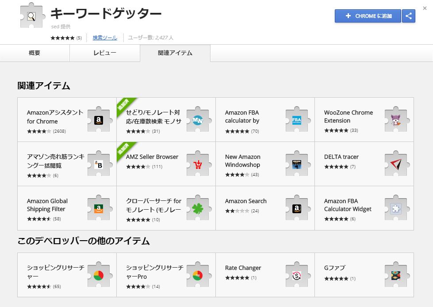Open the WooZone Chrome Extension title
Screen dimensions: 433x307
click(x=349, y=116)
